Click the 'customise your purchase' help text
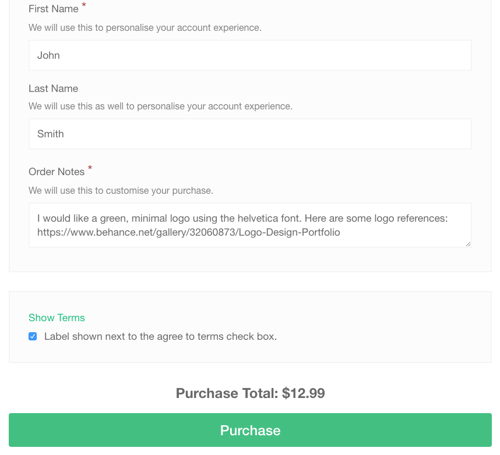Image resolution: width=500 pixels, height=455 pixels. (121, 190)
